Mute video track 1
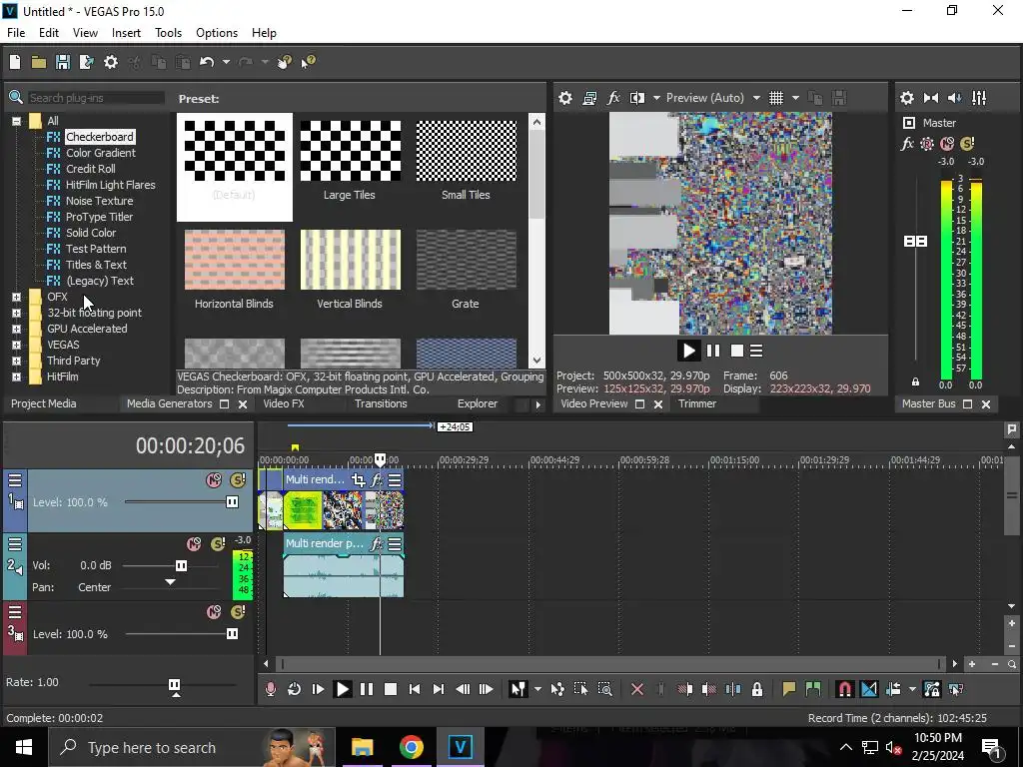The width and height of the screenshot is (1023, 767). tap(214, 480)
